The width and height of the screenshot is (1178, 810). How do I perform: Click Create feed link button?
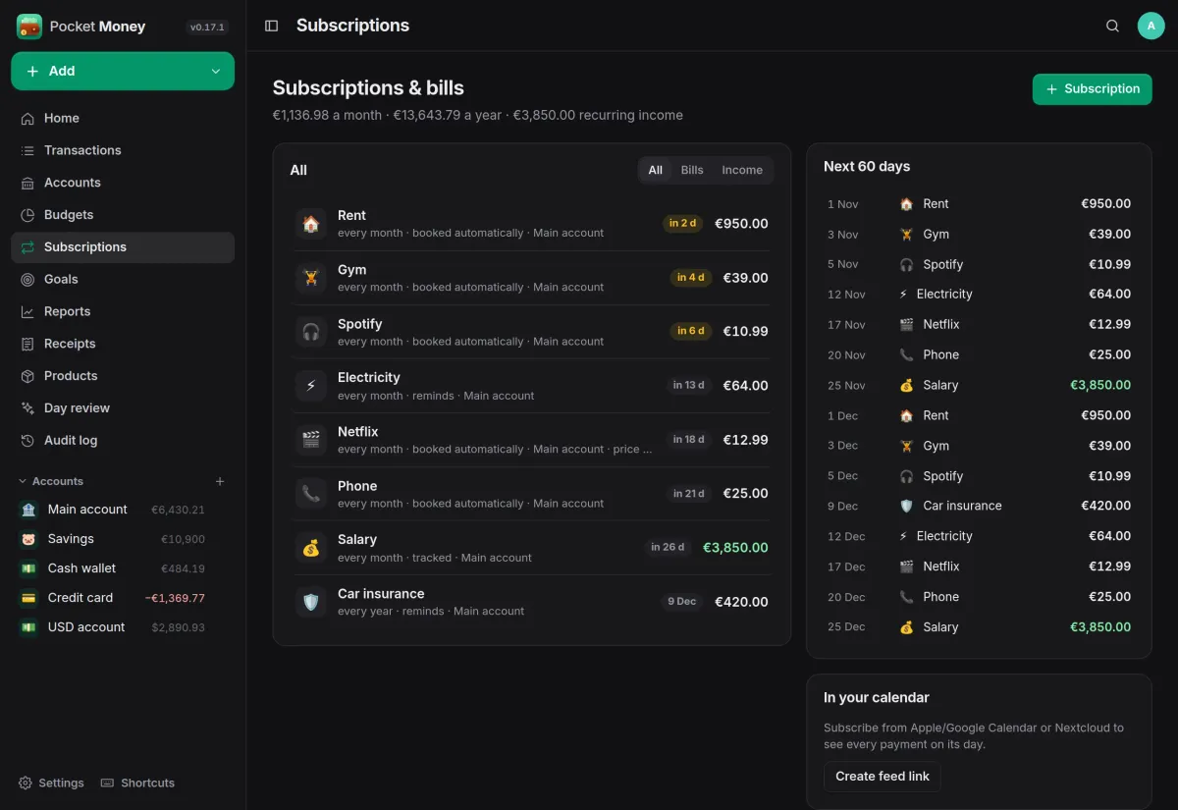click(x=883, y=776)
